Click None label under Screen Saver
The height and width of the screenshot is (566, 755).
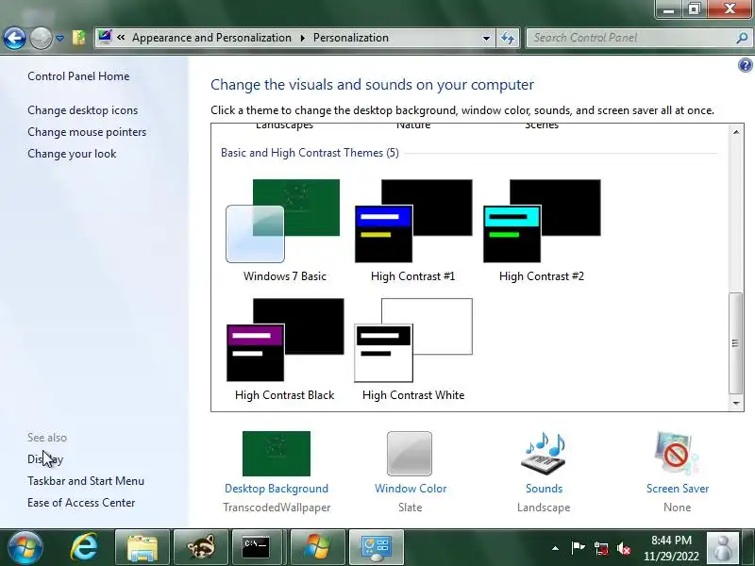(677, 508)
